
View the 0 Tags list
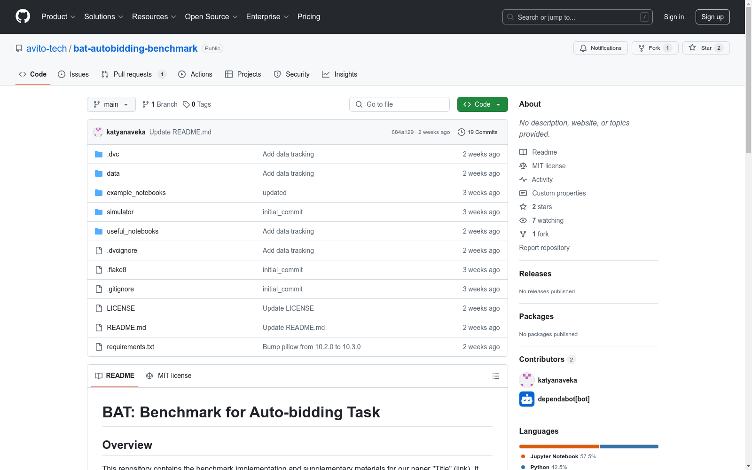tap(197, 104)
